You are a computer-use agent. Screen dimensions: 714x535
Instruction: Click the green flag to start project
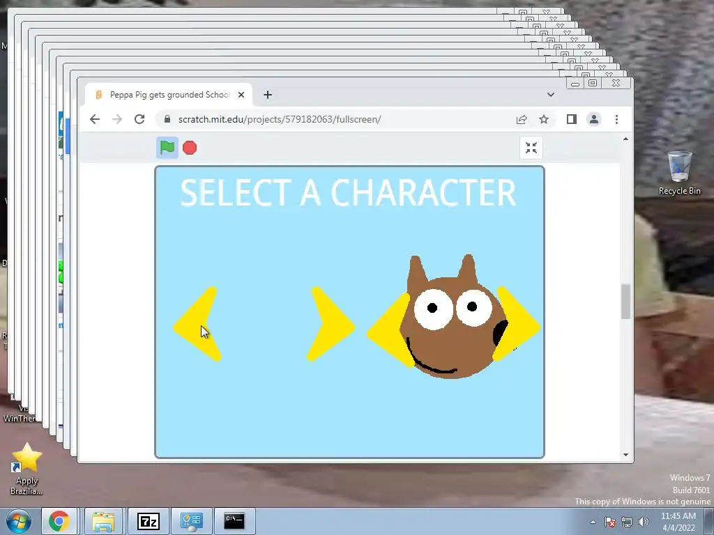(167, 148)
